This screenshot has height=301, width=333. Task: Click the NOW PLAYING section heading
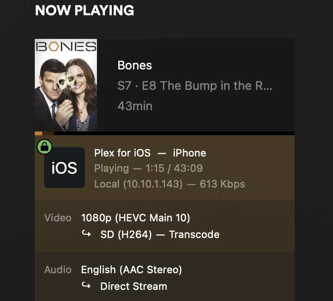click(84, 10)
